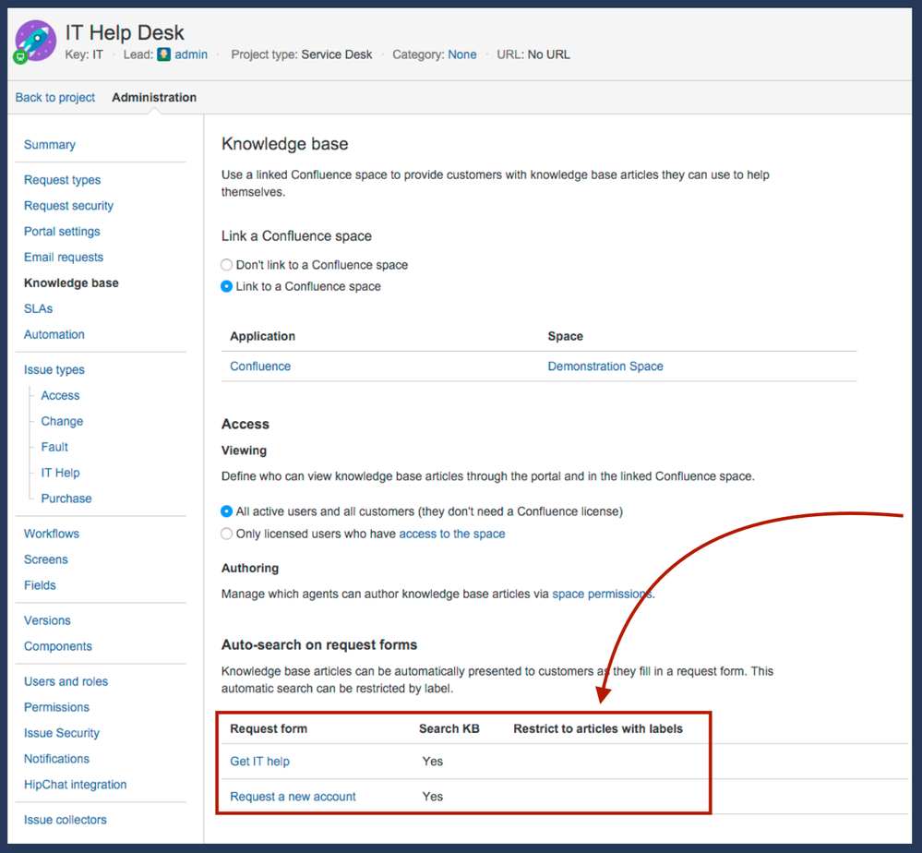Open the Confluence application link

coord(260,366)
